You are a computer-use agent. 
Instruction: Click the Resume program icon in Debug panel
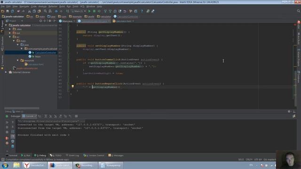click(7, 122)
